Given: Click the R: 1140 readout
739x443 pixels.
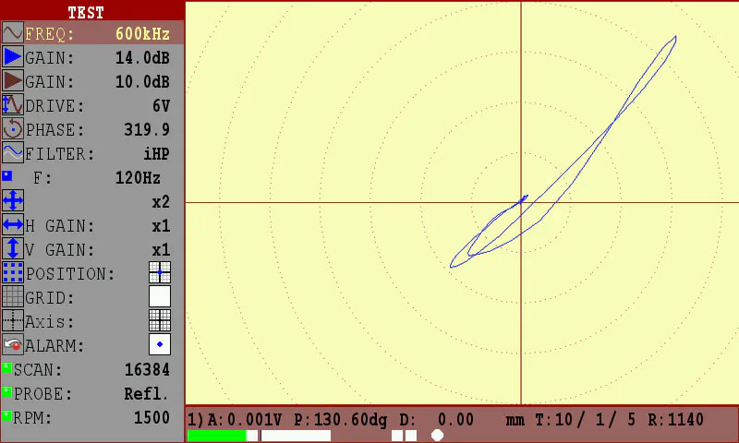Looking at the screenshot, I should (x=675, y=419).
